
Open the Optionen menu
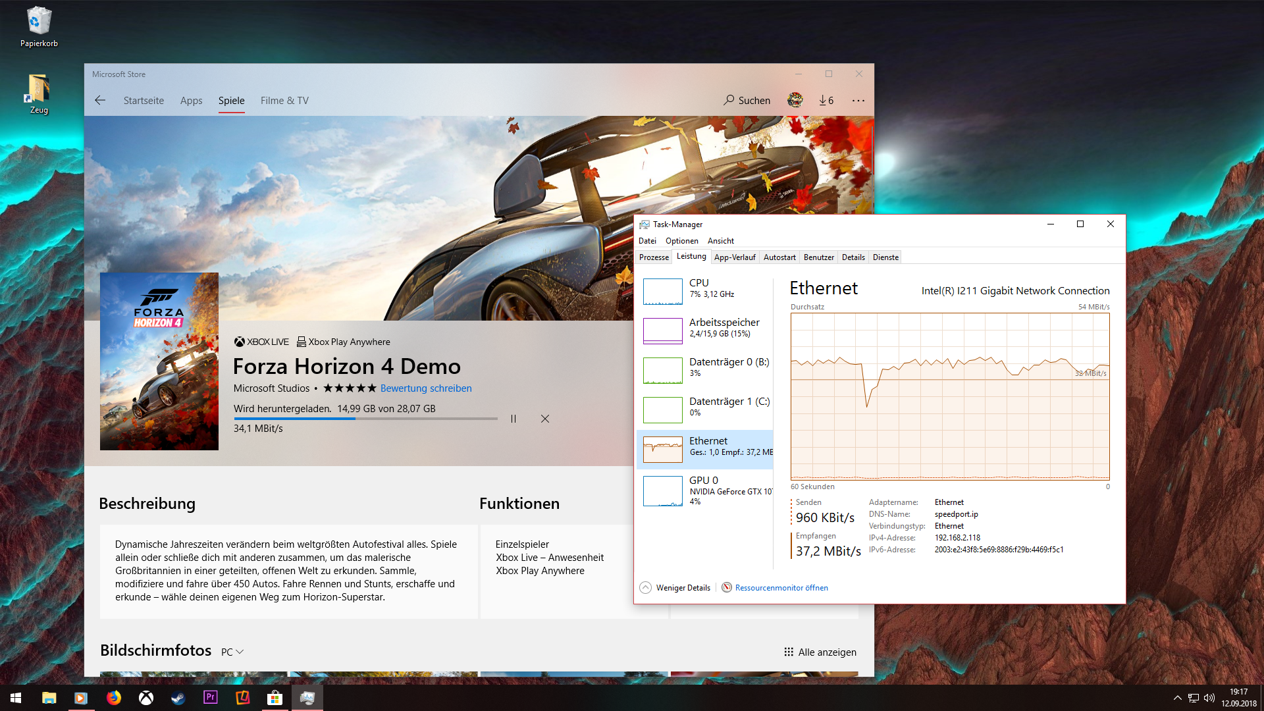[x=682, y=241]
